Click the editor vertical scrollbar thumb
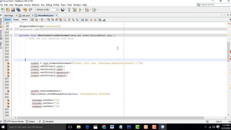 click(x=228, y=52)
